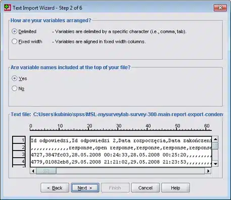Open the Help button
This screenshot has width=231, height=200.
(x=175, y=188)
